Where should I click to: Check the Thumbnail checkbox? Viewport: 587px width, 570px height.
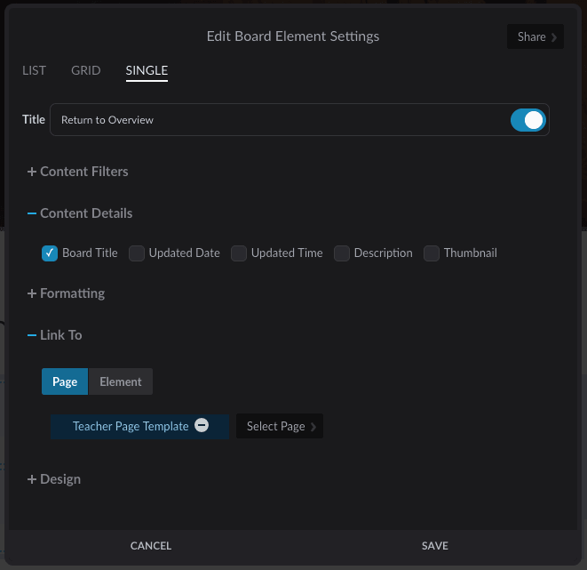(x=432, y=253)
